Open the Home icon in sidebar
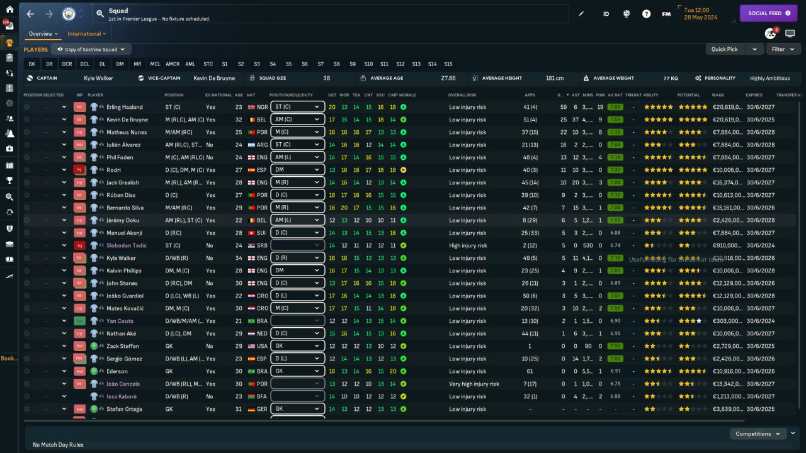806x453 pixels. [x=9, y=9]
